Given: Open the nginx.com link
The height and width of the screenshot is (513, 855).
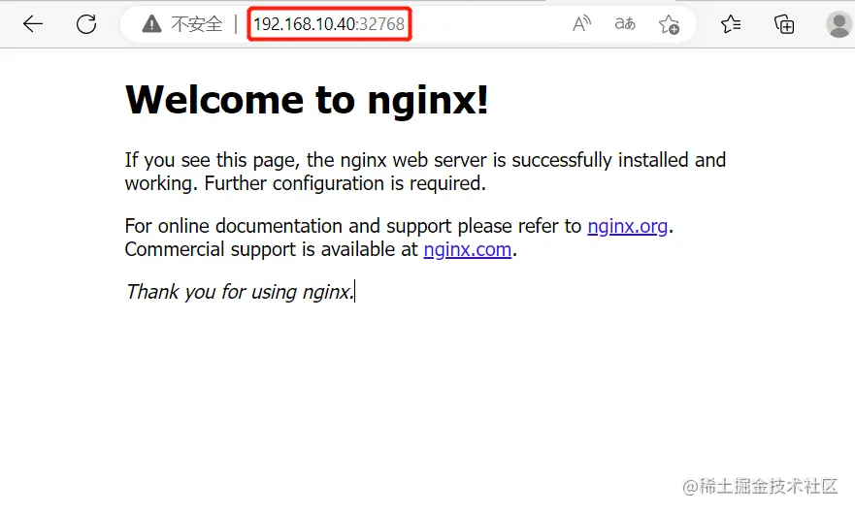Looking at the screenshot, I should [x=468, y=249].
